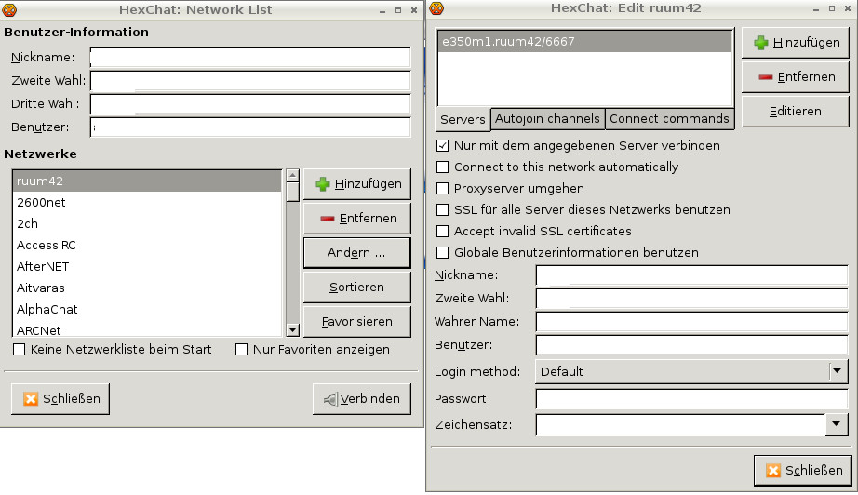Screen dimensions: 858x495
Task: Switch to the Autojoin channels tab
Action: click(547, 119)
